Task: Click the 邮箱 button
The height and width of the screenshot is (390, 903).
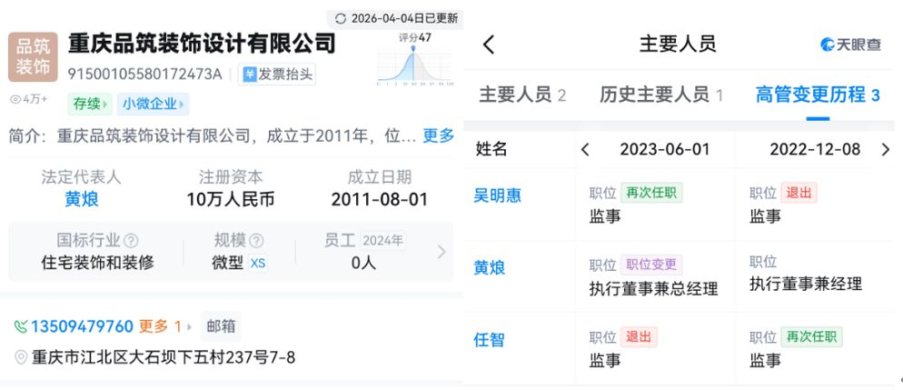Action: tap(221, 326)
